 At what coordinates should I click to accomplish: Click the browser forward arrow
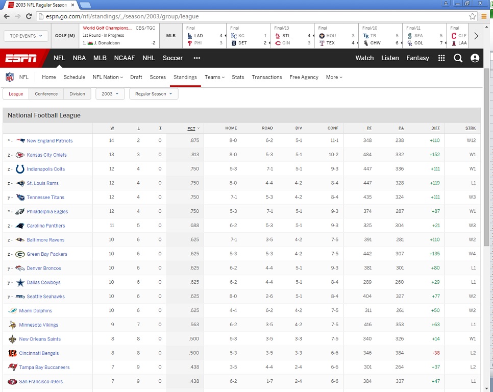coord(17,16)
